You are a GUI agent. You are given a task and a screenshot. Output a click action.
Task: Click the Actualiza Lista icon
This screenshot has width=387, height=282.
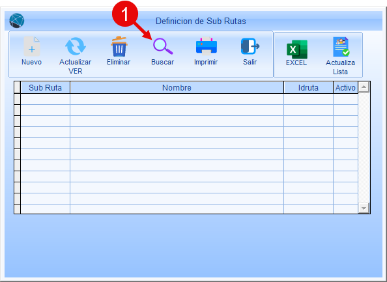coord(341,47)
